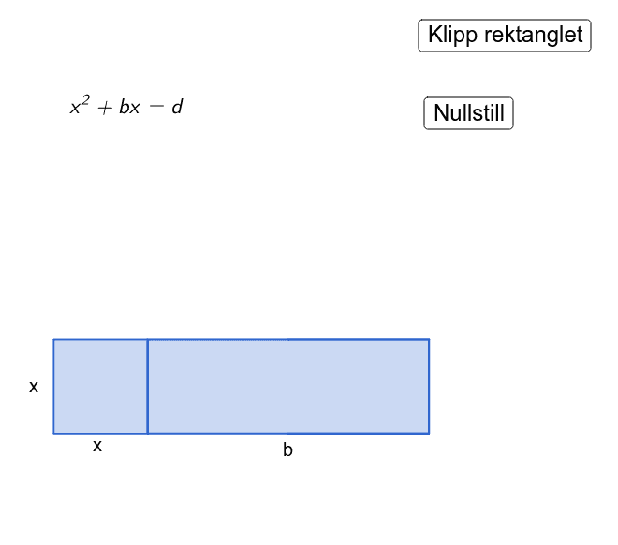The width and height of the screenshot is (618, 545).
Task: Click the top-right corner of the blue rectangle
Action: point(429,339)
